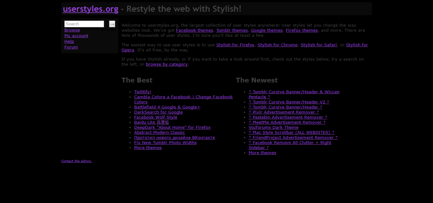Open the ВКонтакте redesign prototype style
Image resolution: width=433 pixels, height=203 pixels.
click(x=174, y=138)
